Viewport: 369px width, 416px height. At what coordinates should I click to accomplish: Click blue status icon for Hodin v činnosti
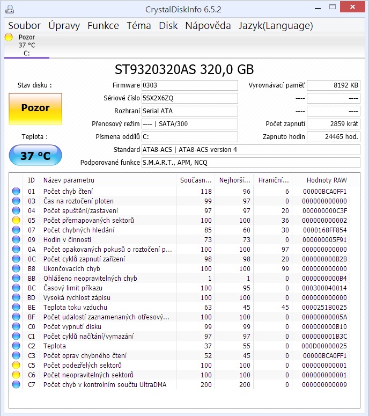[x=16, y=239]
